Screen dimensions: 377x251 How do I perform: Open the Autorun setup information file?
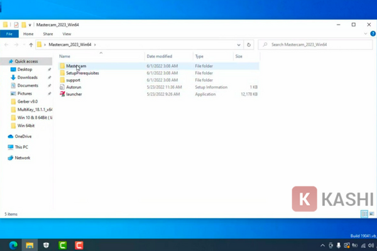(74, 87)
